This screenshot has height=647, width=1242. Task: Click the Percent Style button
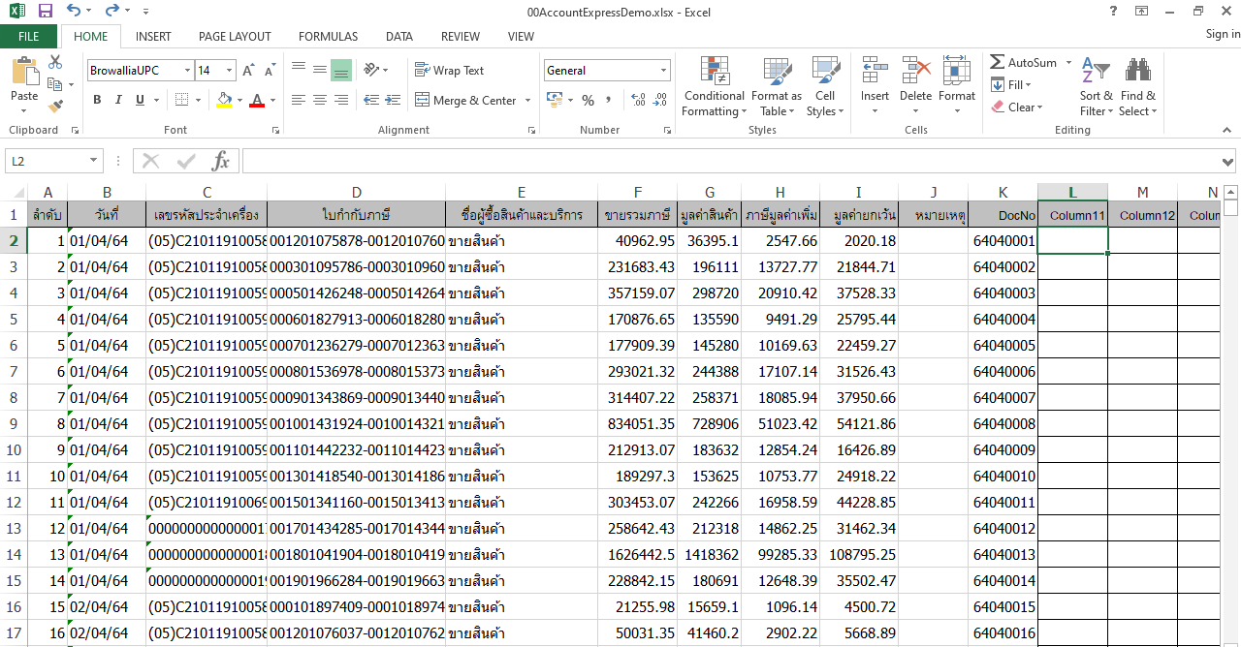pyautogui.click(x=588, y=100)
